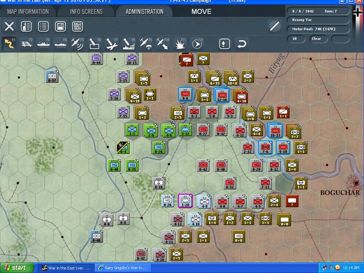The image size is (364, 273).
Task: Click the MOVE mode label
Action: pos(201,12)
